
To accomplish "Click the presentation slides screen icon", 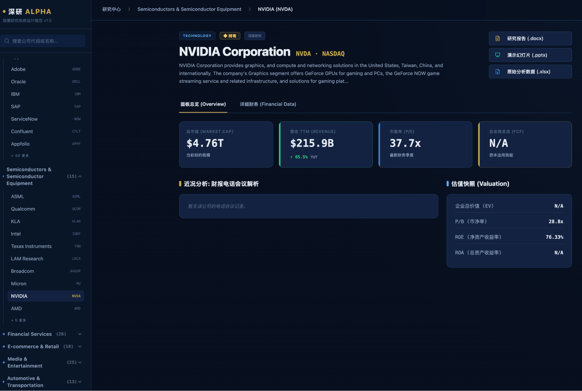I will 498,55.
